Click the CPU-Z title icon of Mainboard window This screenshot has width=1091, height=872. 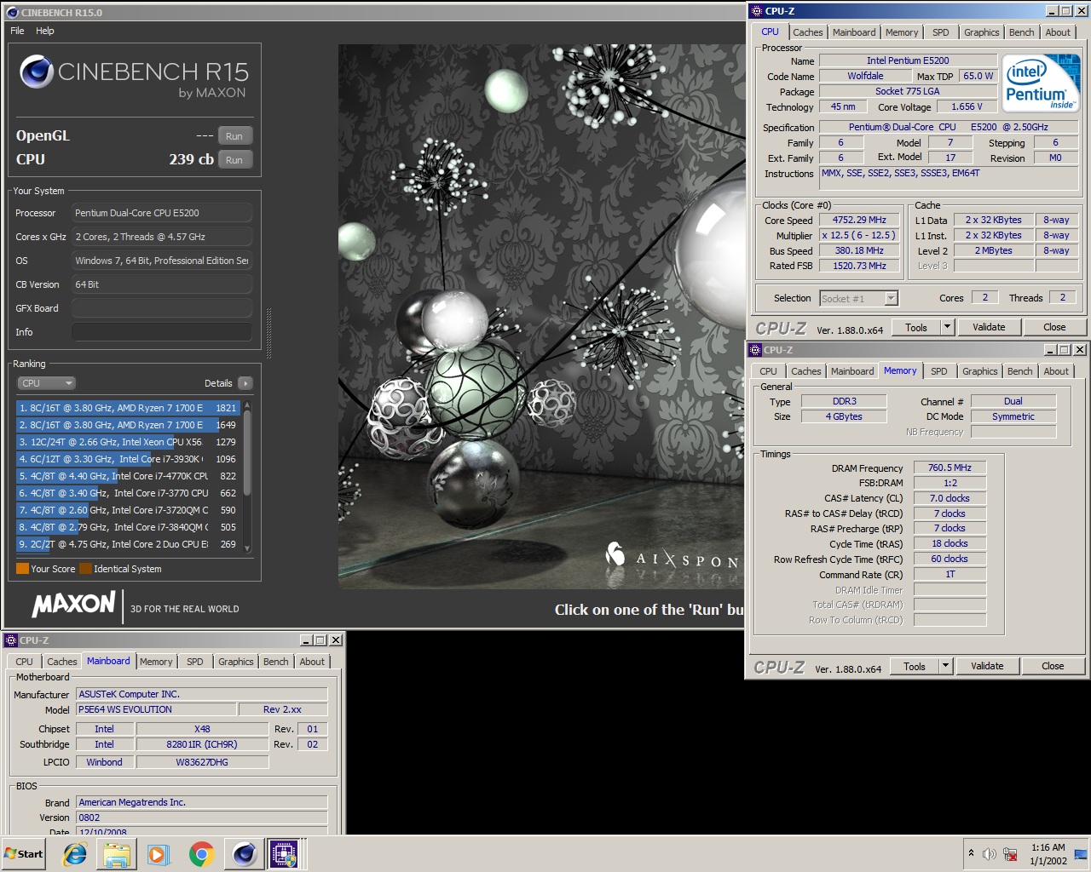[x=10, y=640]
